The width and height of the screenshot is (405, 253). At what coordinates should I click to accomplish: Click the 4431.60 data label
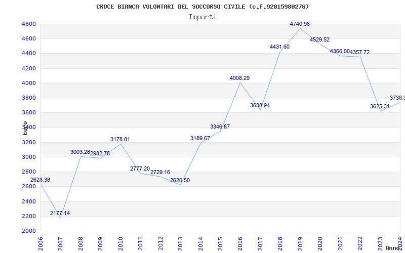280,47
